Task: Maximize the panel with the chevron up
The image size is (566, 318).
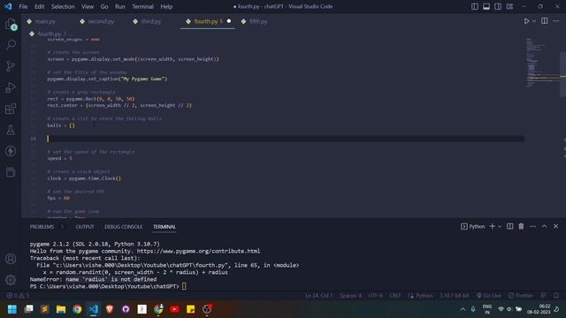Action: (x=545, y=226)
